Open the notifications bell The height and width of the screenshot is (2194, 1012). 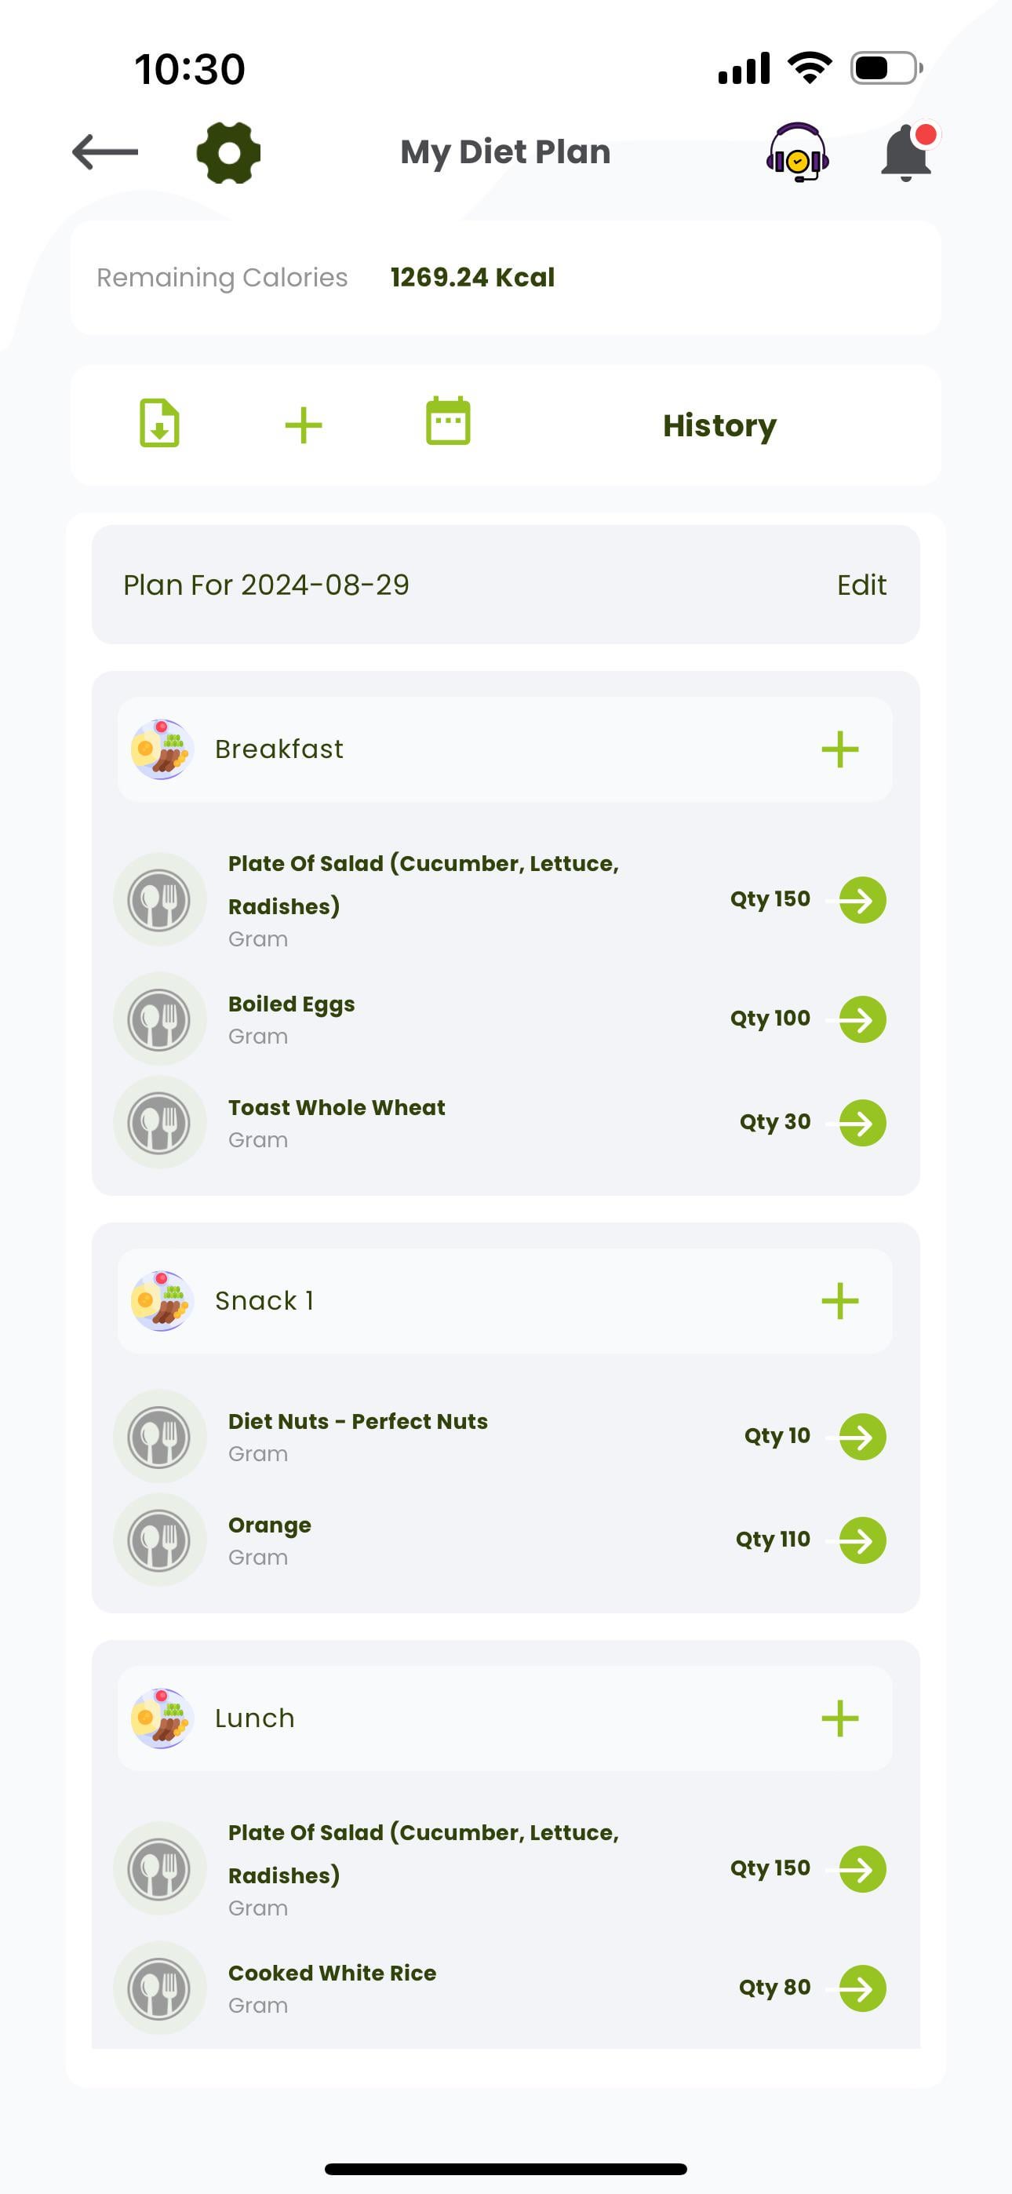pyautogui.click(x=907, y=152)
